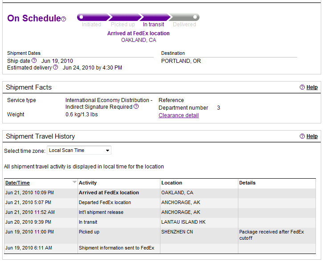Click the Picked up stage of progress tracker

[123, 25]
